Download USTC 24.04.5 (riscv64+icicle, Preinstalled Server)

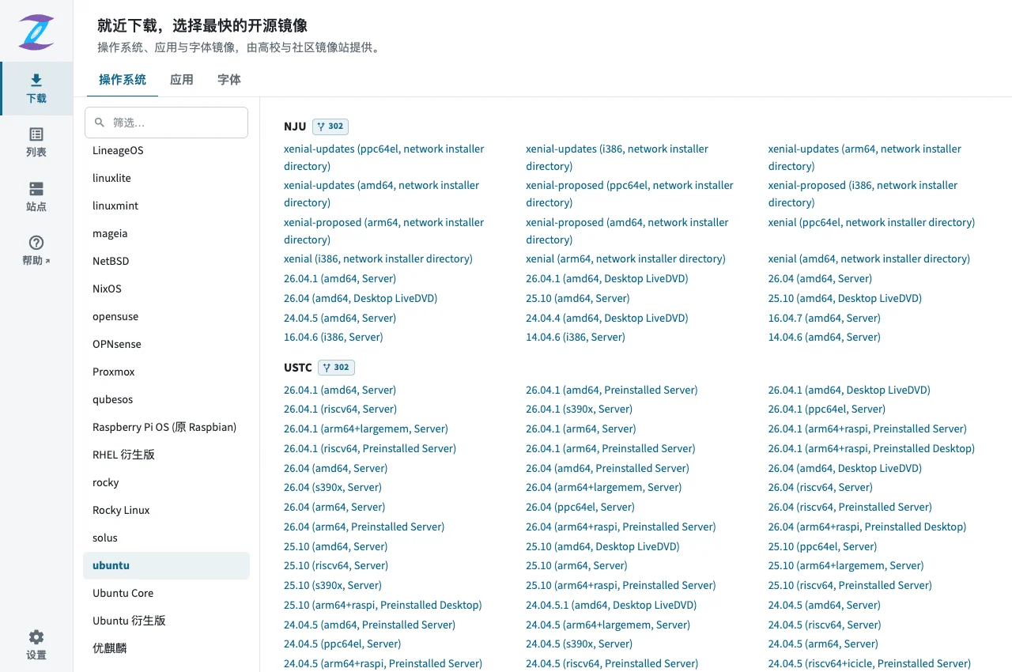coord(869,664)
